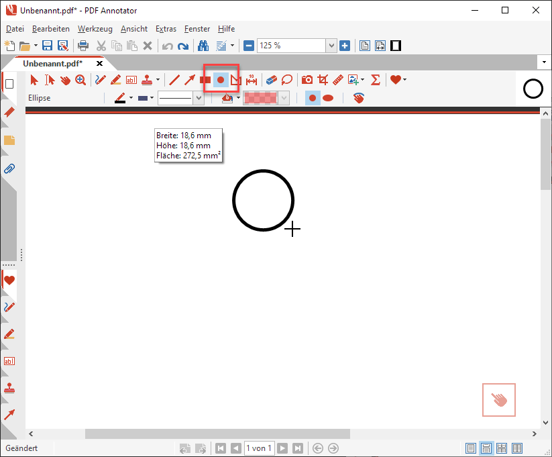552x457 pixels.
Task: Select the Ellipse drawing tool
Action: click(221, 80)
